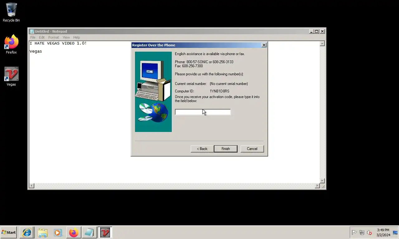Click the activation code input field

(x=203, y=112)
